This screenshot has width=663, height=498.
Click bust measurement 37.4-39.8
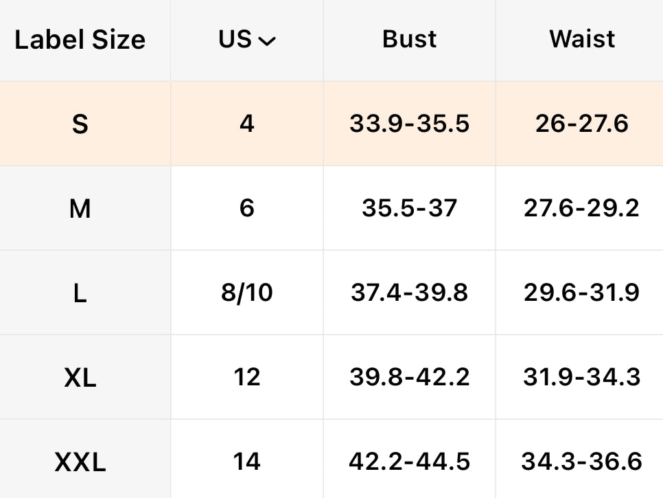(409, 293)
